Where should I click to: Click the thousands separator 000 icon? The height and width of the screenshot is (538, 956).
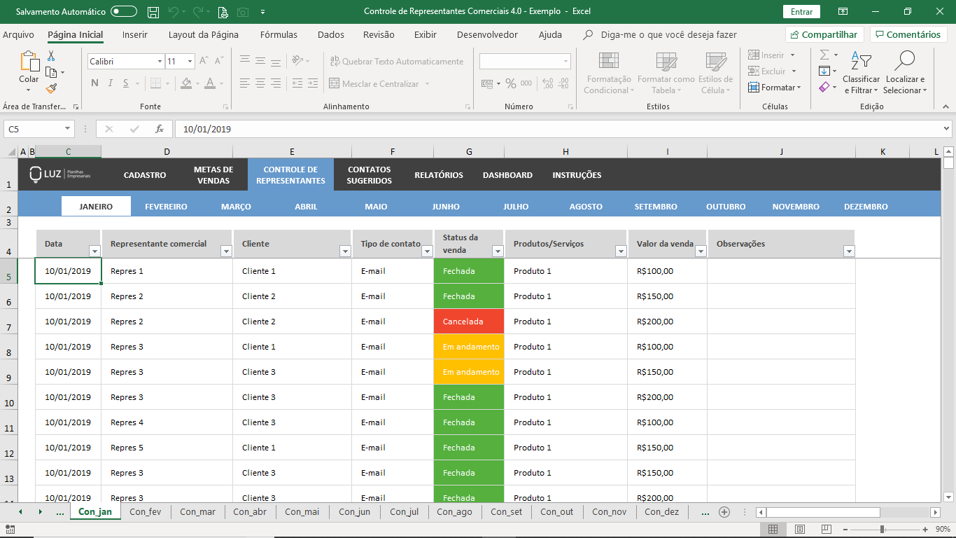click(x=526, y=83)
